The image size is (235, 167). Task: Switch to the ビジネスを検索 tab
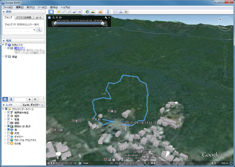coord(24,18)
